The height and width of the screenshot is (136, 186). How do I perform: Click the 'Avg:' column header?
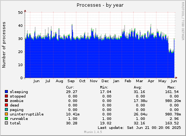coord(138,87)
